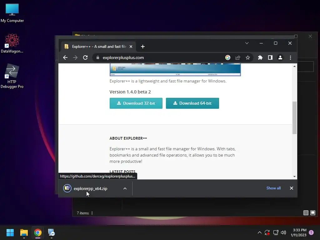320x240 pixels.
Task: Open the Chrome three-dot menu
Action: (290, 58)
